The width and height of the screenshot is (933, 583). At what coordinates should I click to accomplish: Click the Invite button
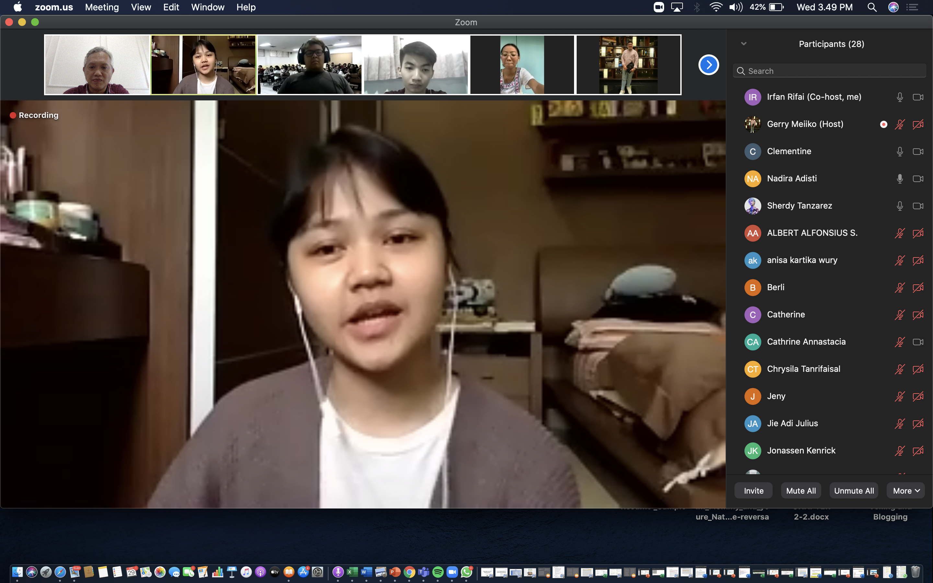point(753,490)
